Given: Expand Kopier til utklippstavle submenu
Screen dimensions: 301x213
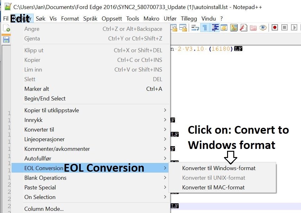Looking at the screenshot, I should coord(90,110).
